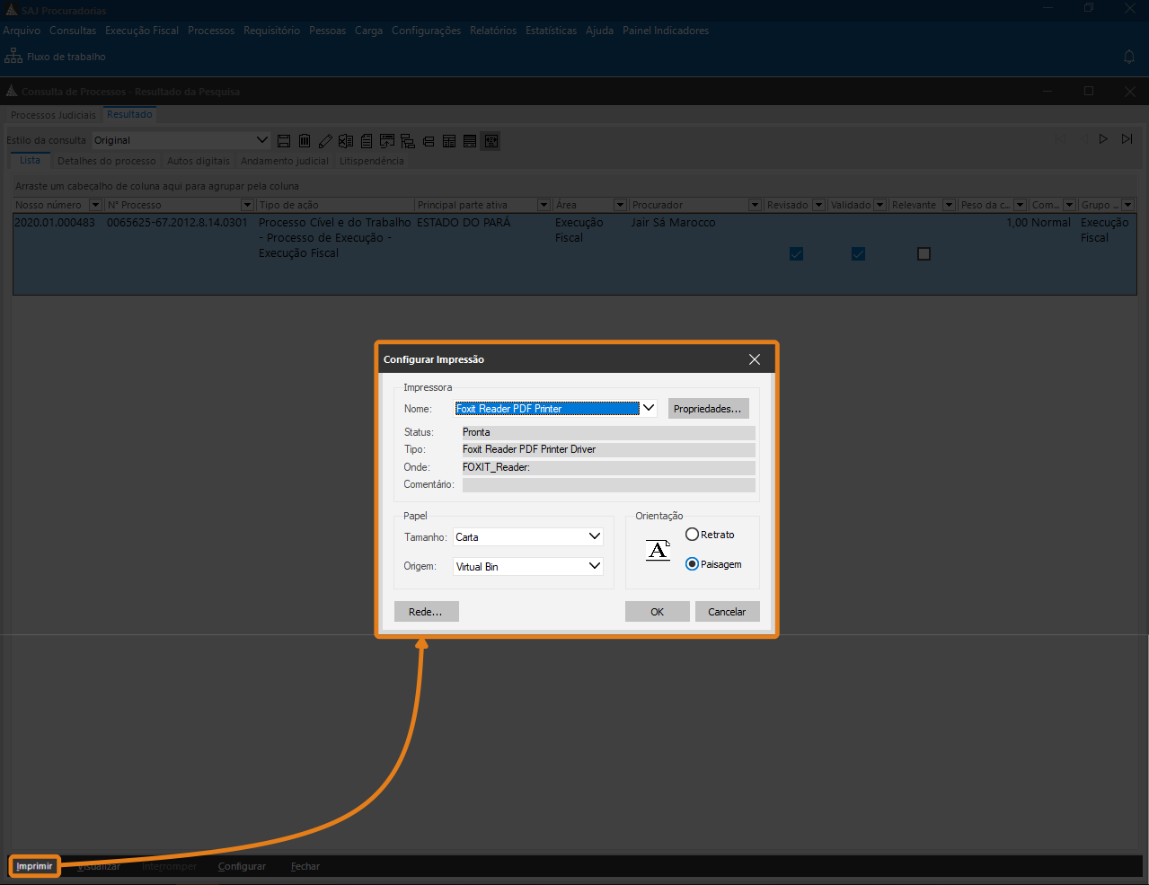Switch to Autos digitais tab

point(199,161)
